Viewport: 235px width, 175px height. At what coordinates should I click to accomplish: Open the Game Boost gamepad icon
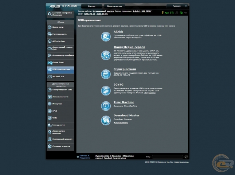pyautogui.click(x=50, y=63)
